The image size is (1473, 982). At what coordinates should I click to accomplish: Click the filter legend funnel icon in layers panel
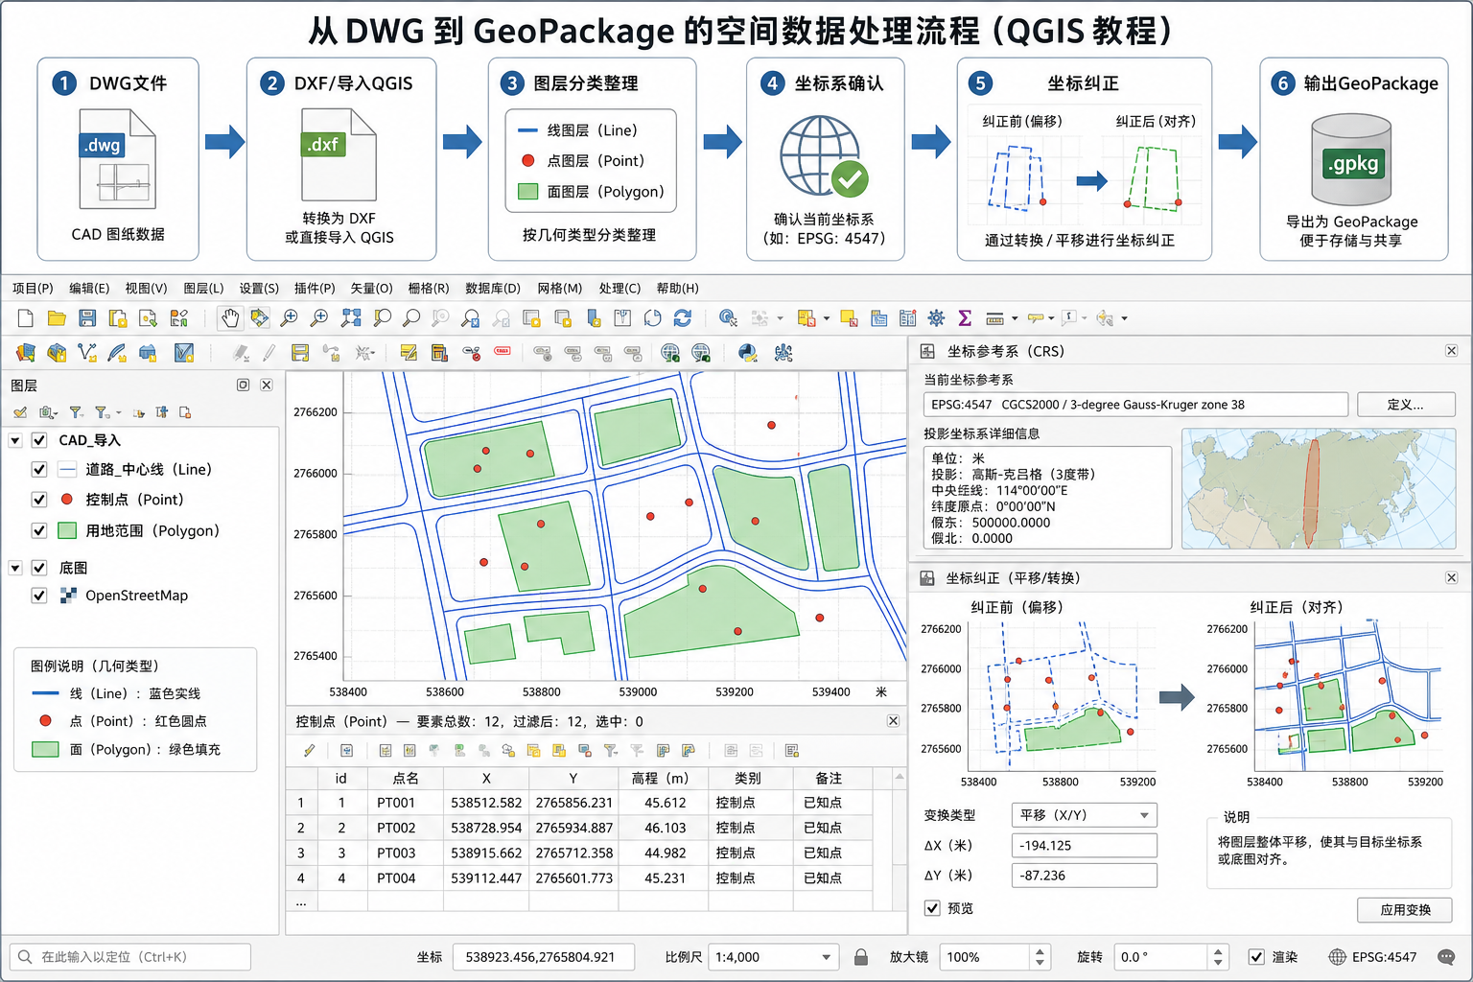point(76,412)
